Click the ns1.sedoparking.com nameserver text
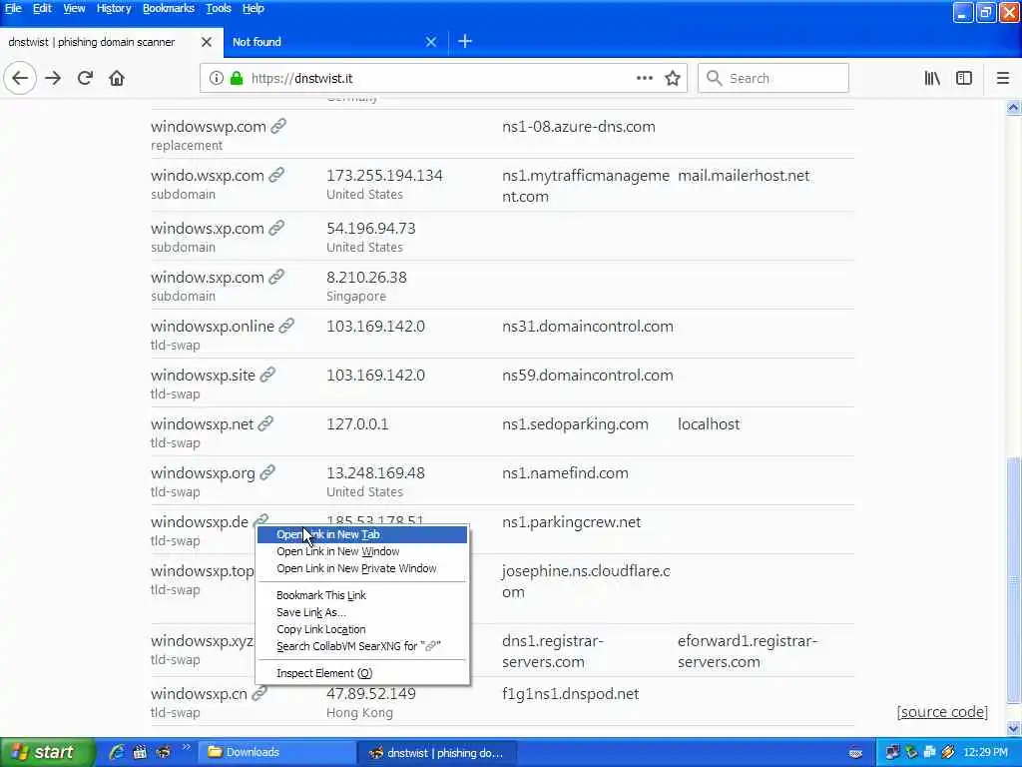The width and height of the screenshot is (1022, 767). coord(575,423)
